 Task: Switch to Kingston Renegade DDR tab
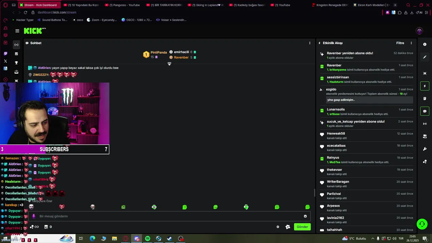point(330,5)
